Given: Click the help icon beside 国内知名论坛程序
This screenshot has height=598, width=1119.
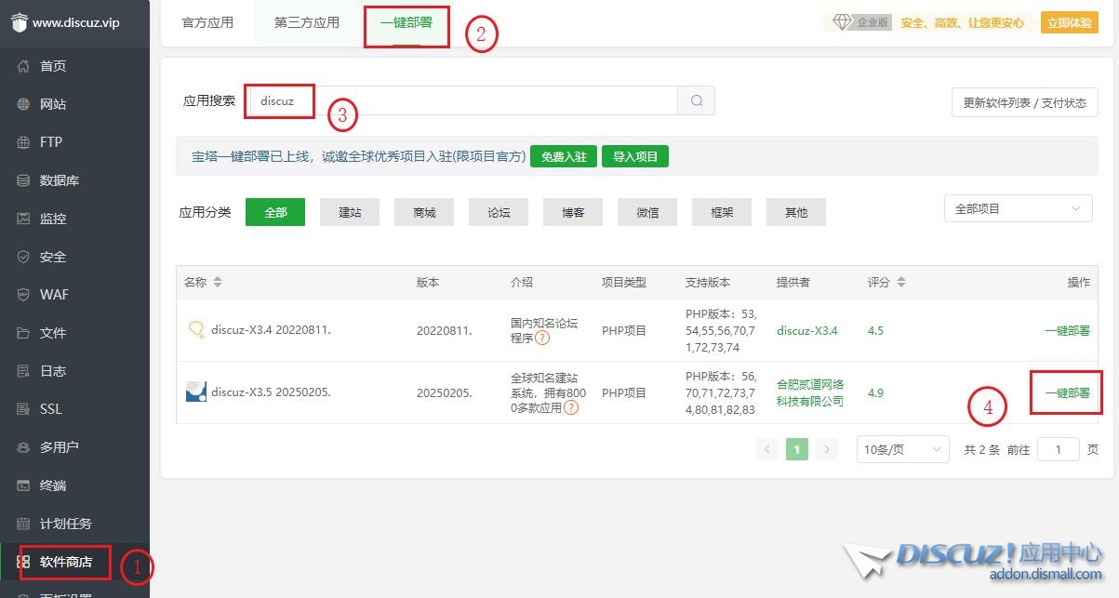Looking at the screenshot, I should pos(542,339).
